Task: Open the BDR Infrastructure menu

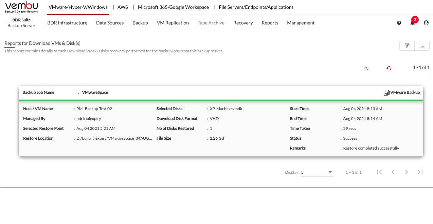Action: (x=67, y=23)
